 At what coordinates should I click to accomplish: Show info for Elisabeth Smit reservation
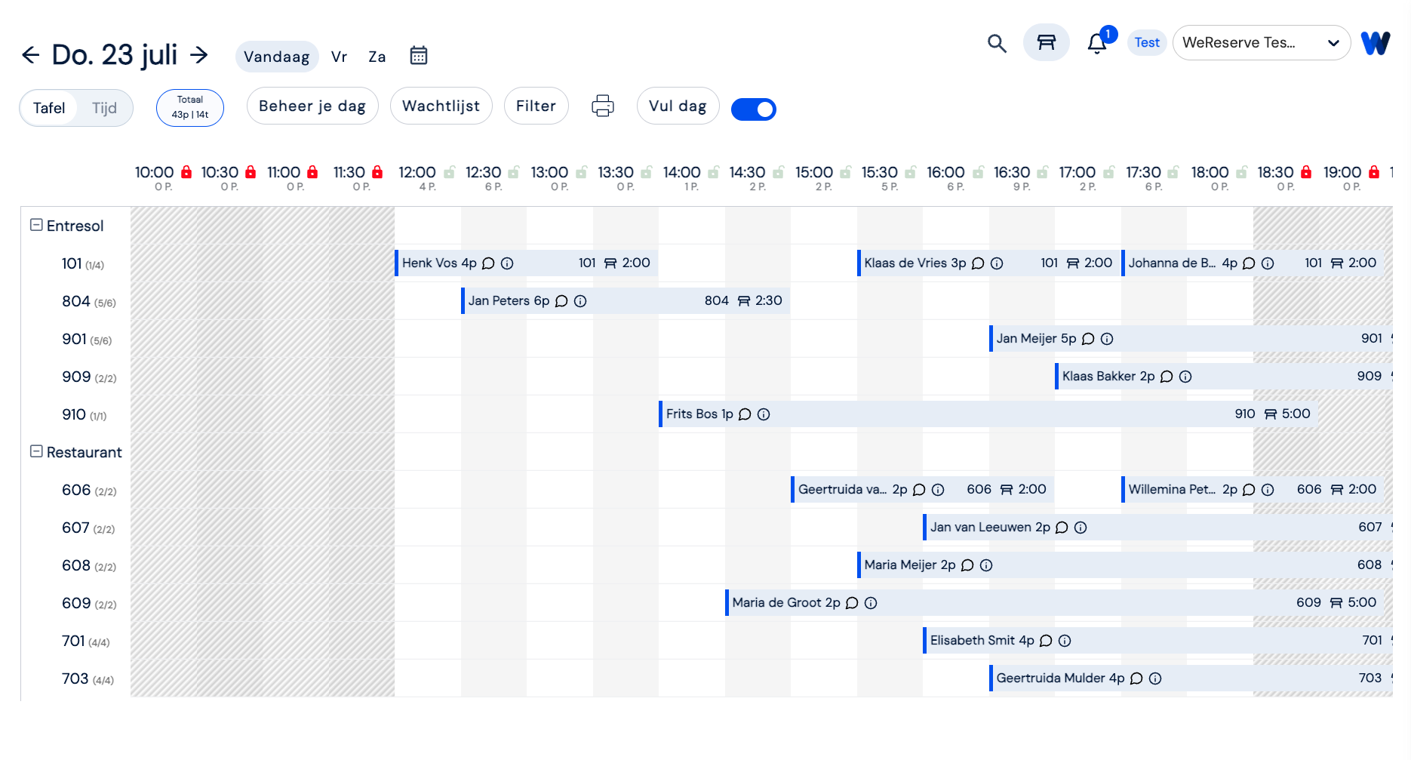pyautogui.click(x=1065, y=641)
